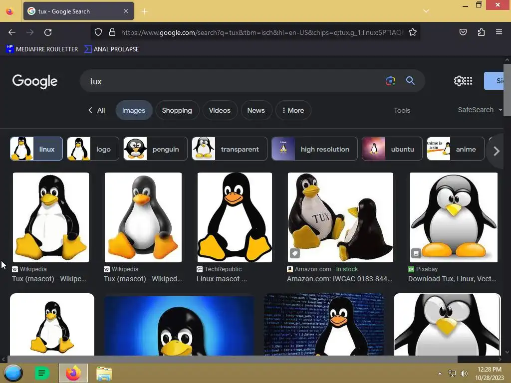
Task: Open Save to Pocket icon
Action: click(463, 32)
